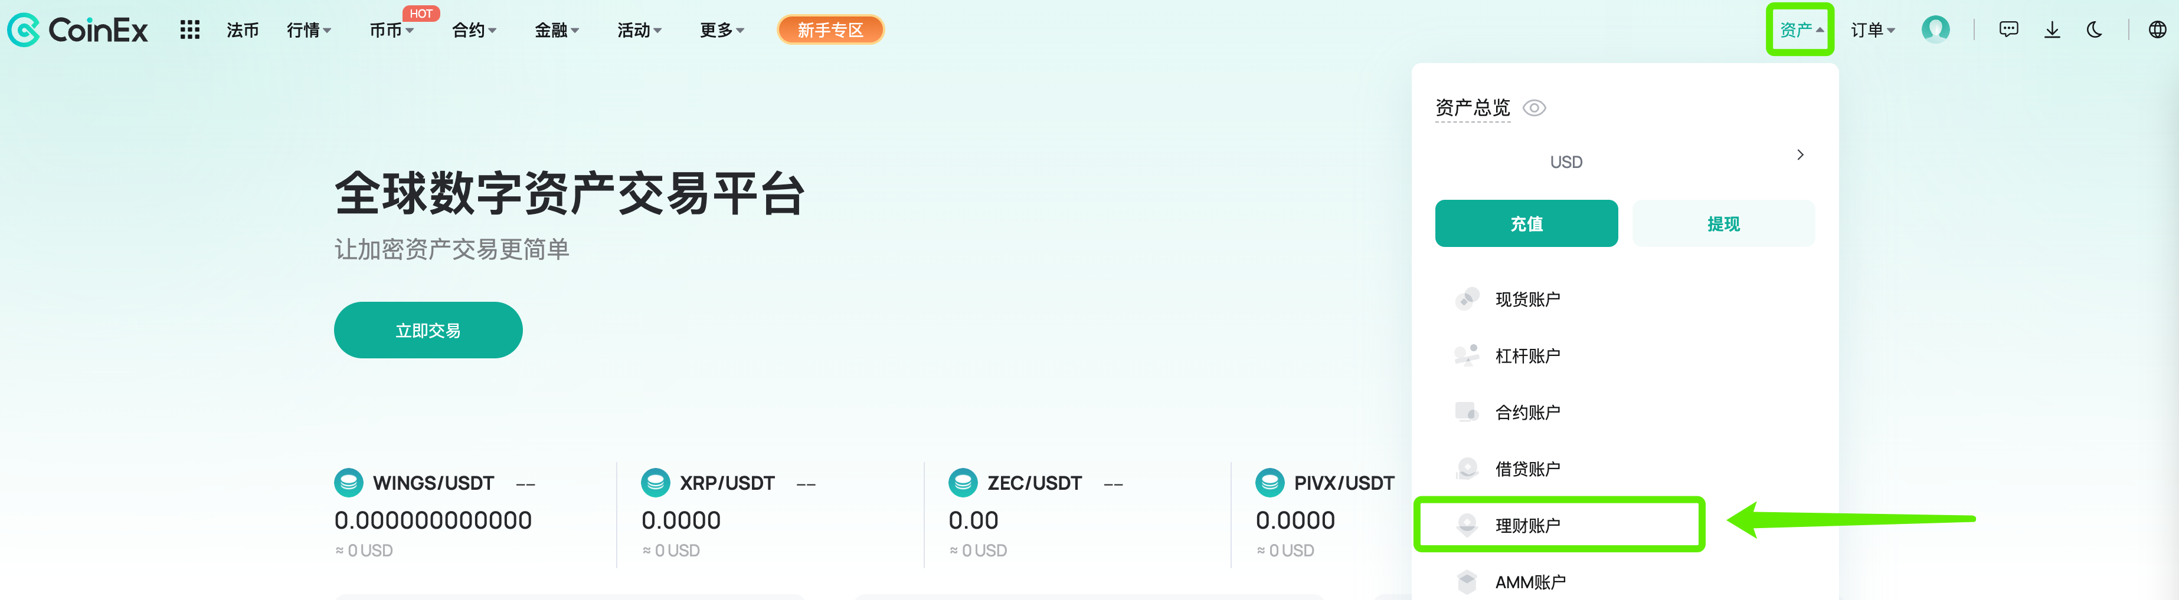Collapse the 资产 dropdown menu

1801,31
